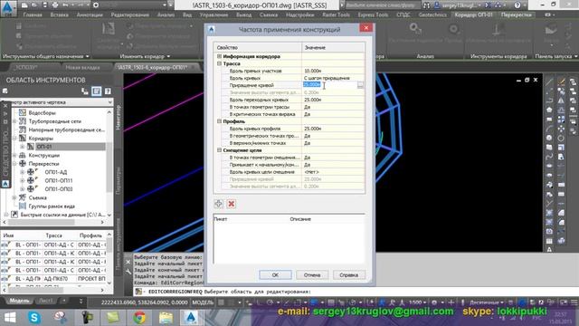Image resolution: width=579 pixels, height=326 pixels.
Task: Click the Civil 3D taskbar icon
Action: pos(191,317)
